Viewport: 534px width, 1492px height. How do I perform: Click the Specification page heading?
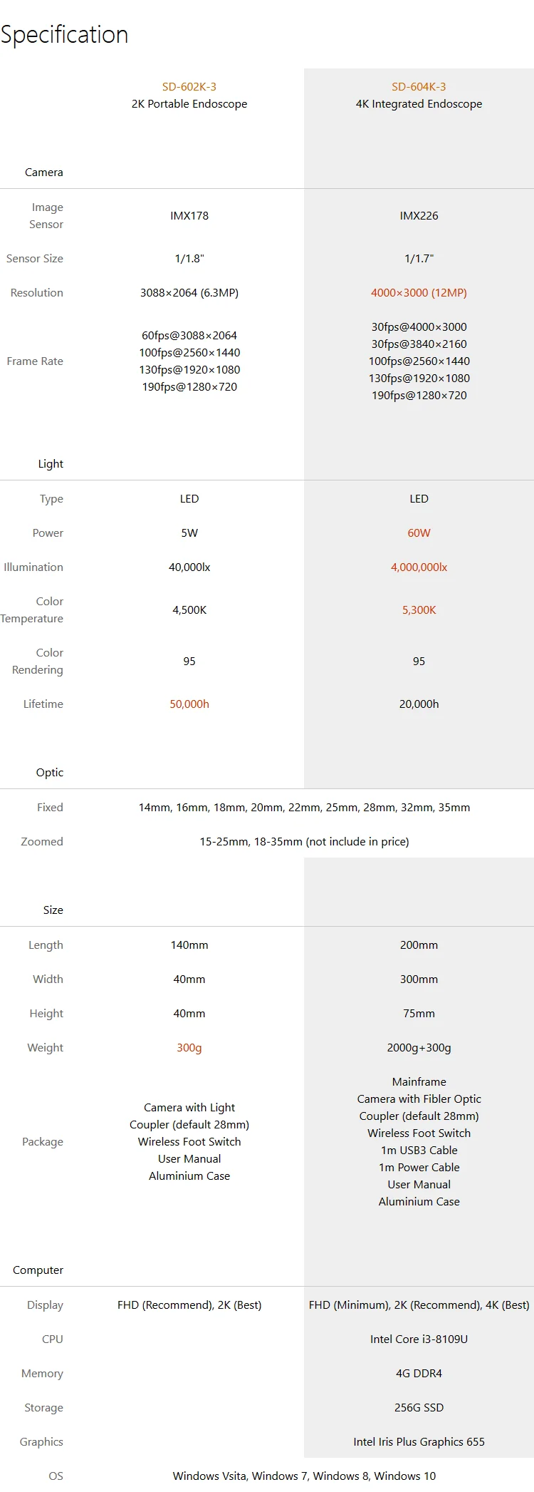65,35
